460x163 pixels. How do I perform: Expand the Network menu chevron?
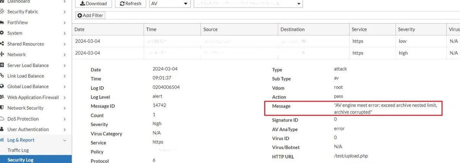[65, 54]
